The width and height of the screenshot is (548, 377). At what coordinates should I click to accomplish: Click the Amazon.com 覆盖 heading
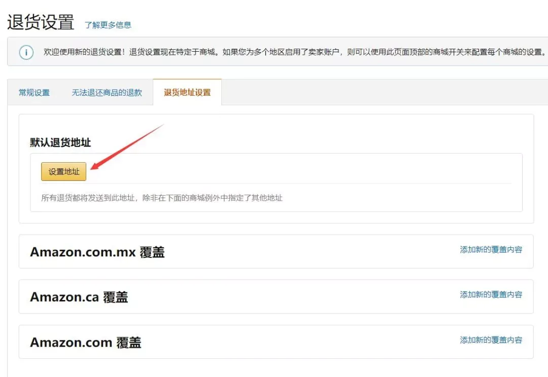(x=86, y=343)
